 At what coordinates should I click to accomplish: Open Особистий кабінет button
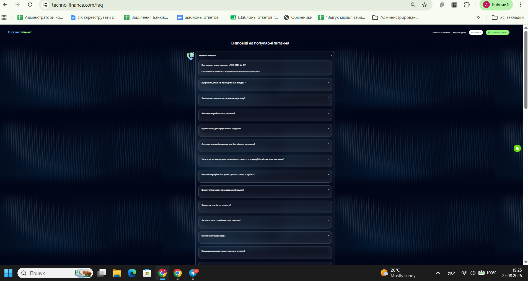(x=498, y=33)
